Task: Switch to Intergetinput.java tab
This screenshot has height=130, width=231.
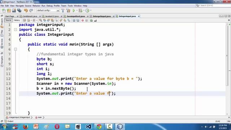Action: coord(102,16)
